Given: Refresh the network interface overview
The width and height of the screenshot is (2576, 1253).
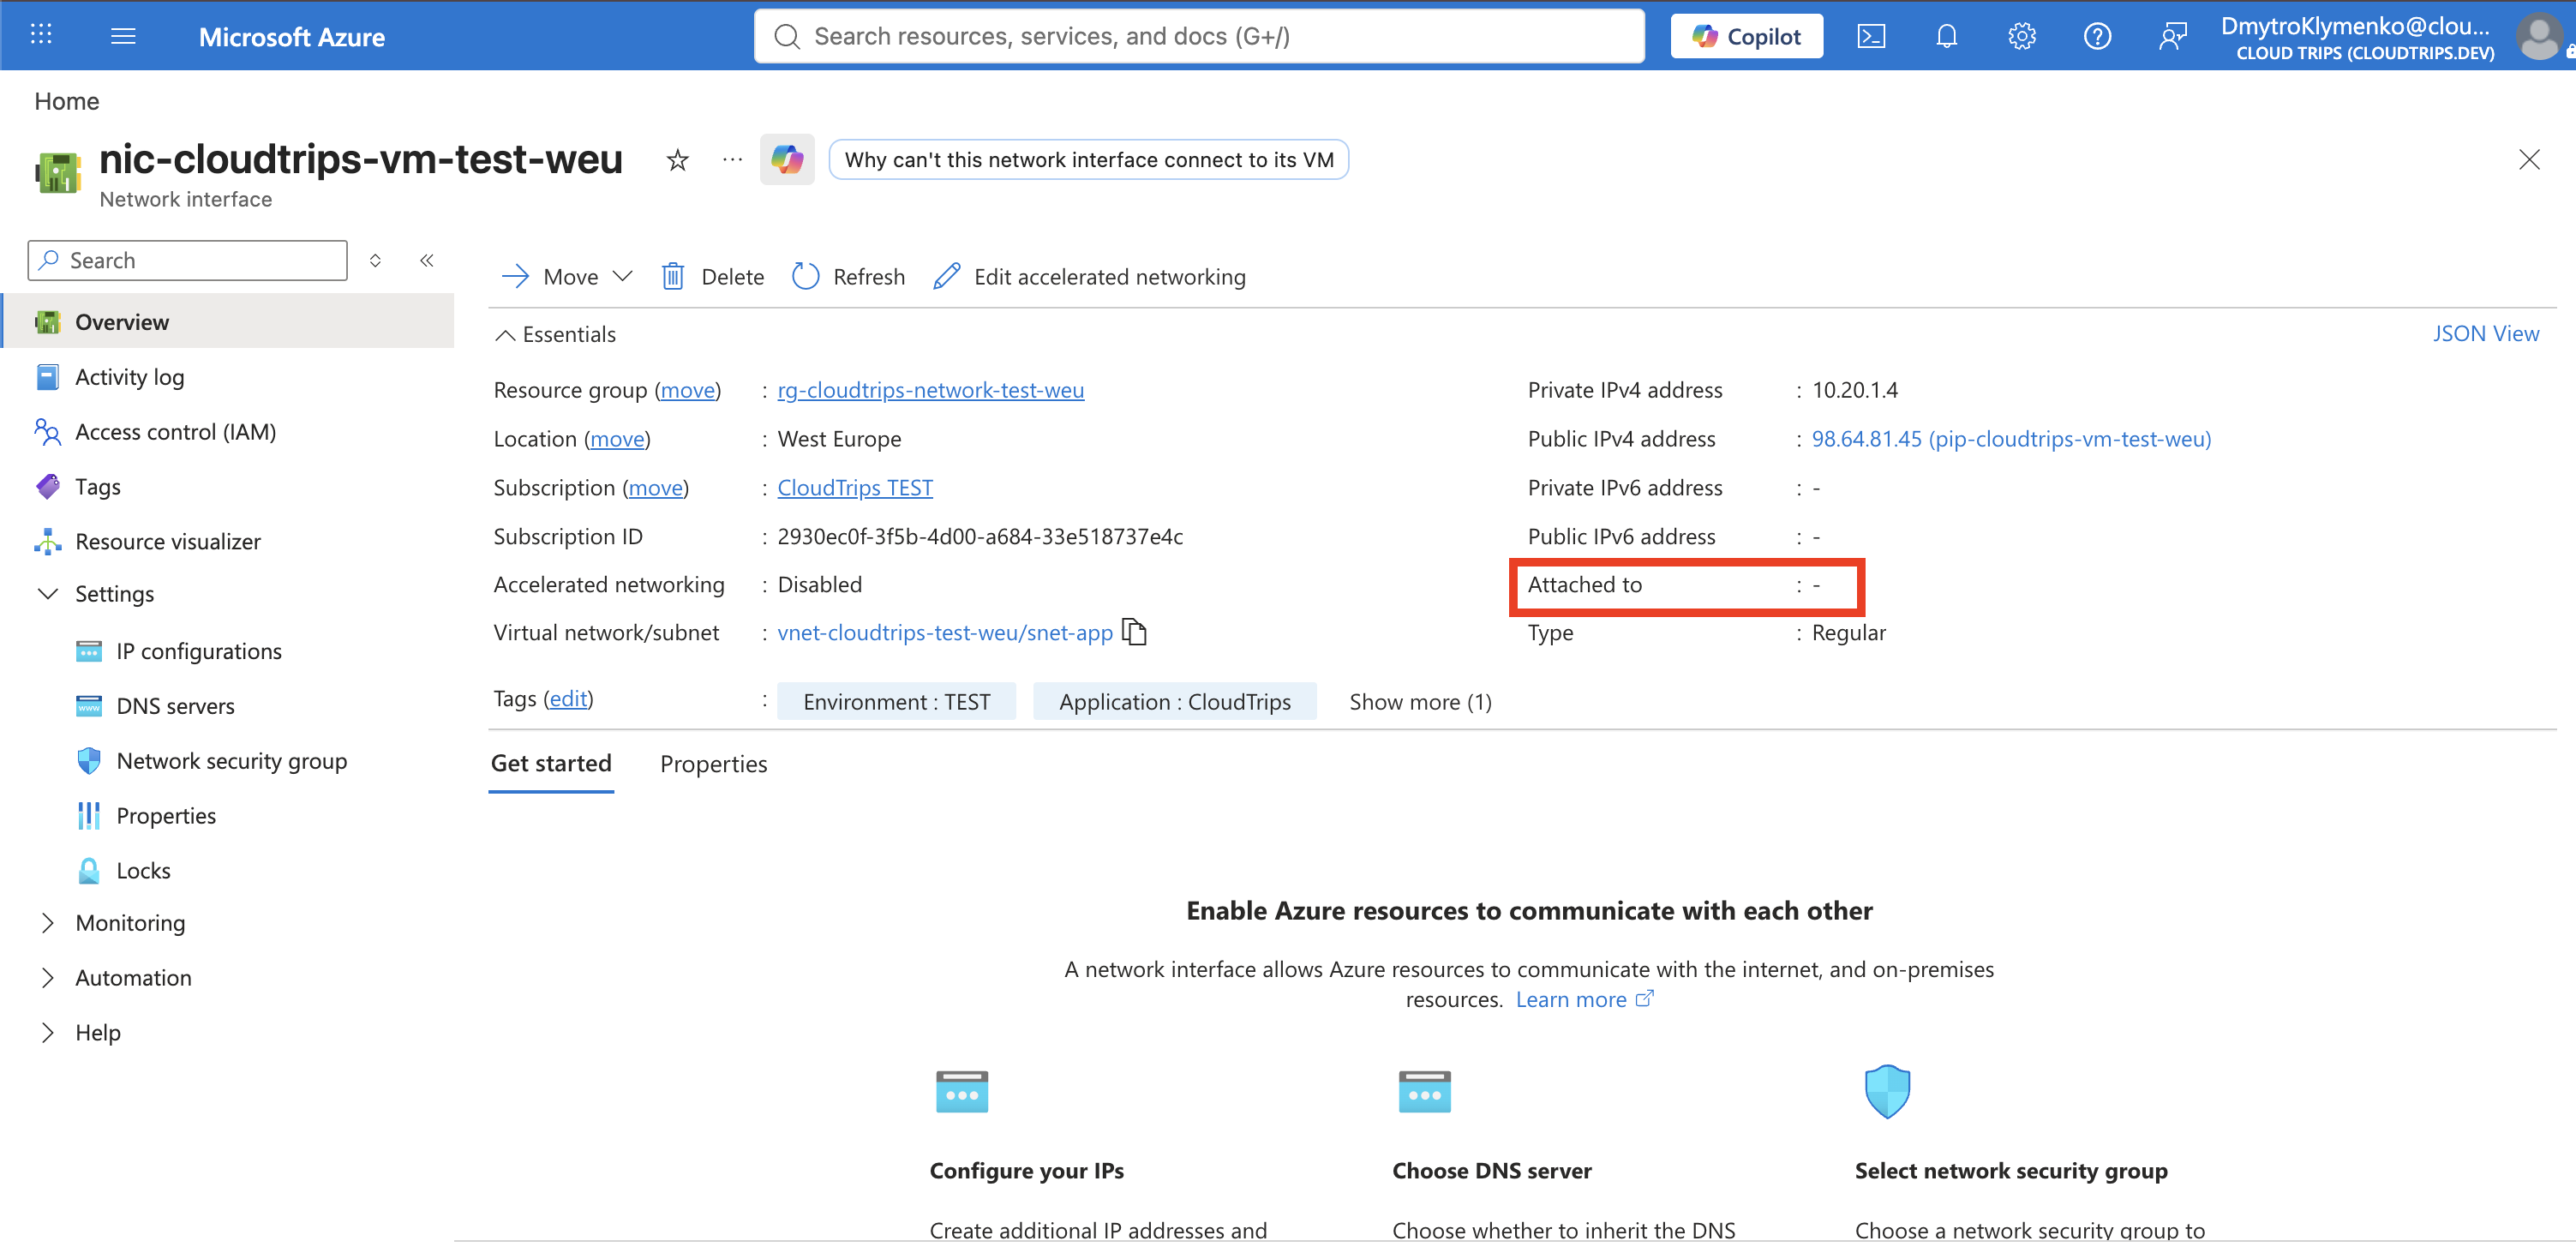Looking at the screenshot, I should click(x=848, y=276).
